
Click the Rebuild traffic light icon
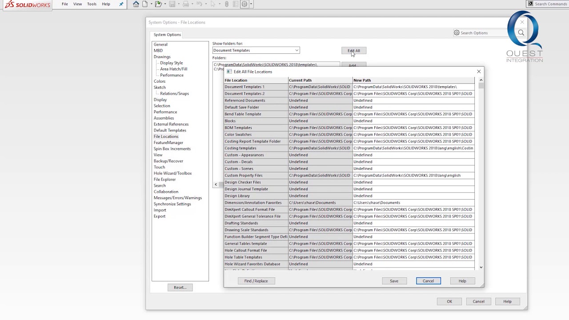tap(227, 4)
